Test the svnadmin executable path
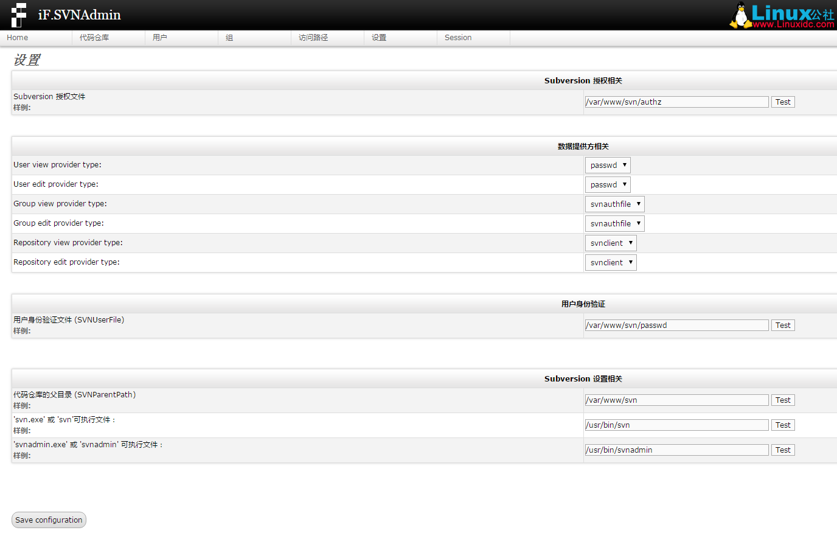 (x=783, y=450)
